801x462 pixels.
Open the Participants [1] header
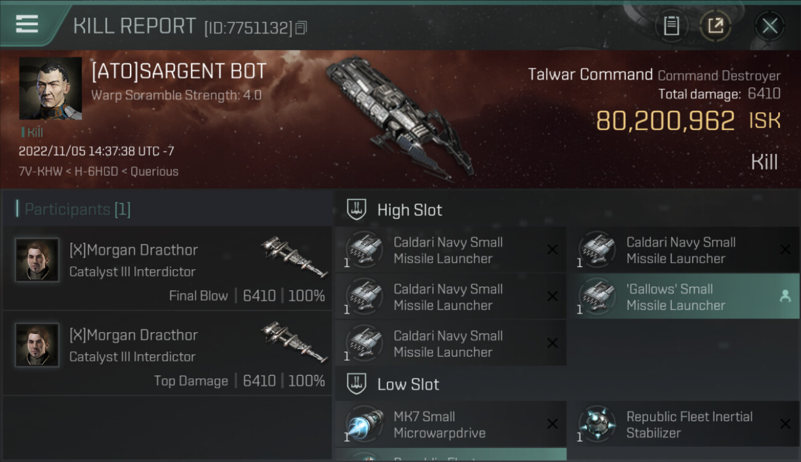click(x=78, y=209)
